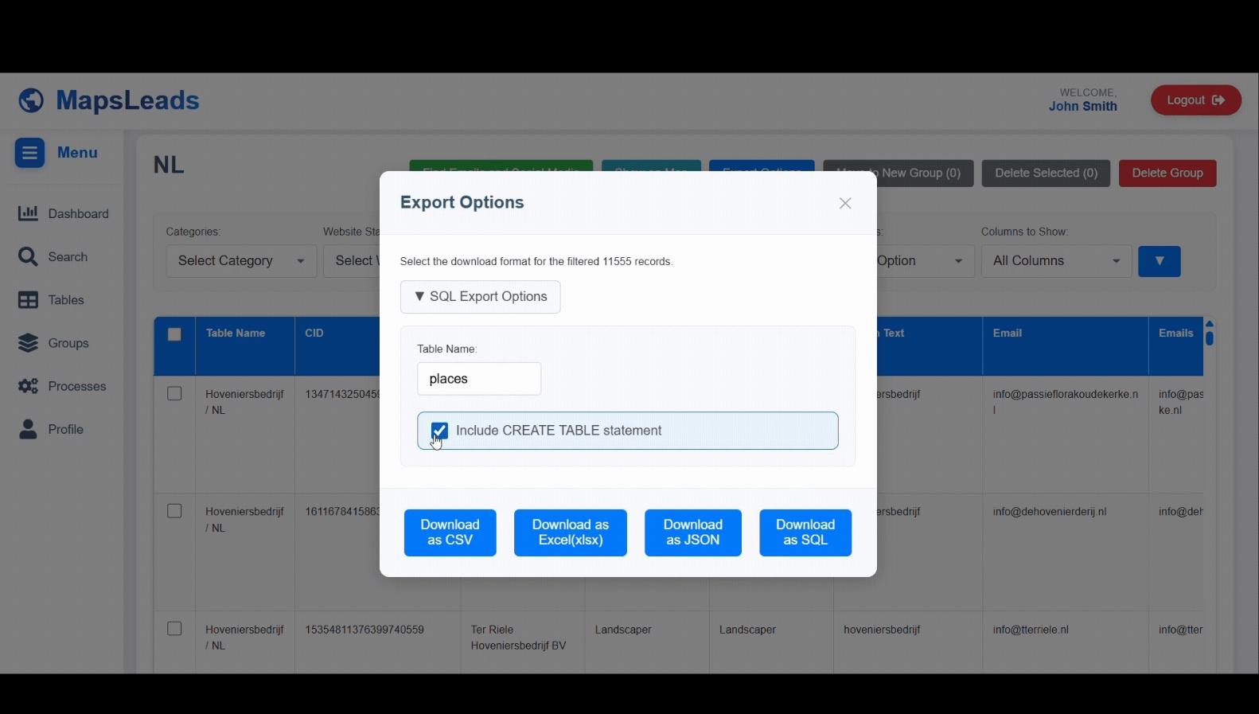Click the Delete Group button
Screen dimensions: 1259x714
[x=1167, y=174]
